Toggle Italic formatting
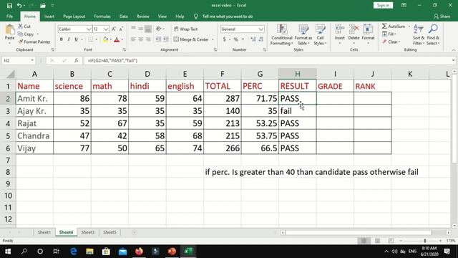Image resolution: width=458 pixels, height=258 pixels. (x=69, y=39)
